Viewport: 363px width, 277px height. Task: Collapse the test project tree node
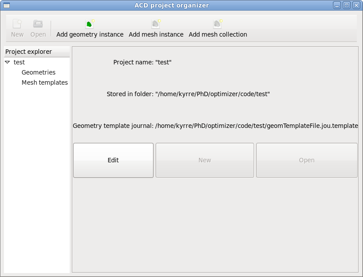[7, 62]
